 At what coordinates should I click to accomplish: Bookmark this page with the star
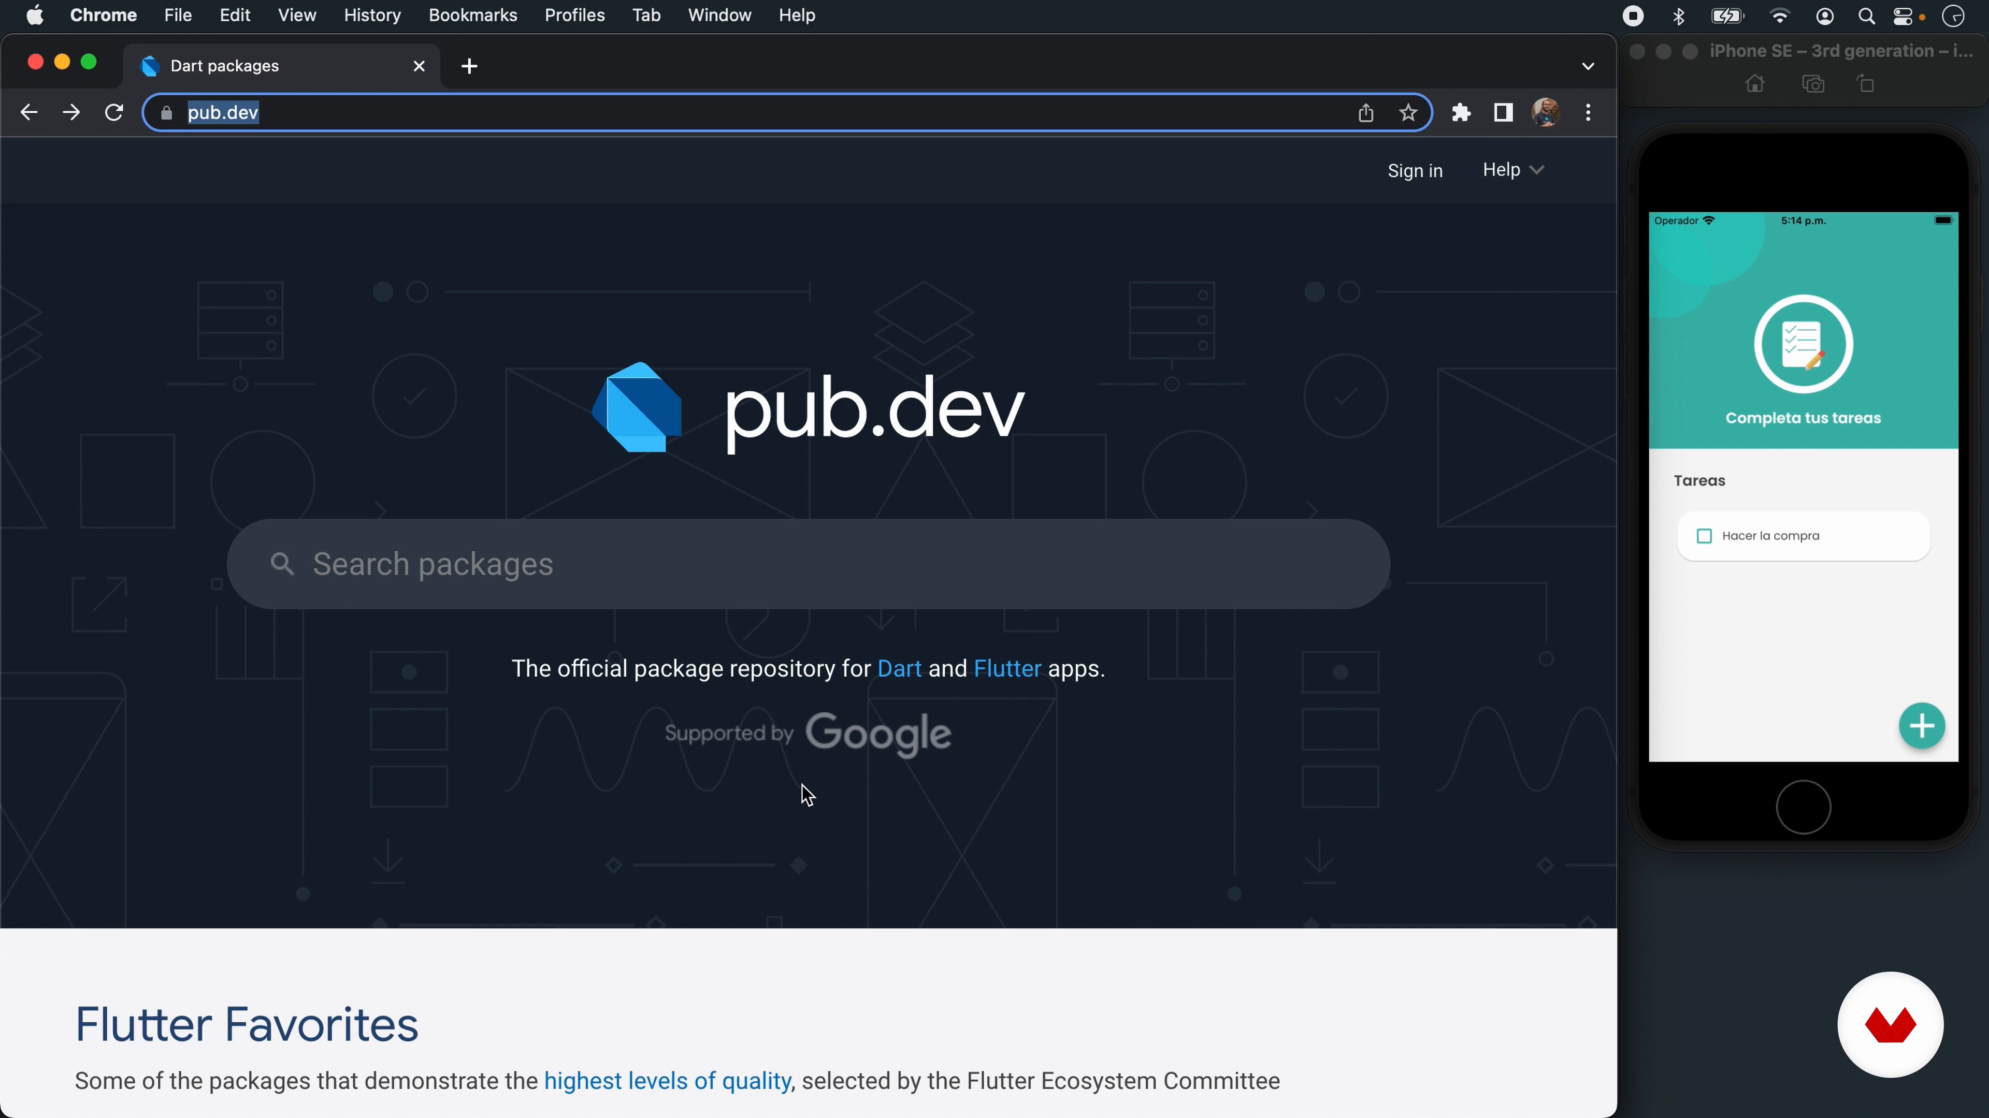click(1408, 113)
